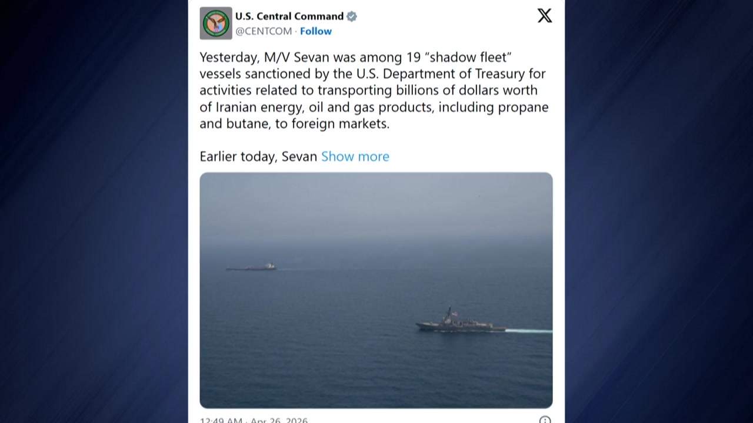Click the gray verified badge
The height and width of the screenshot is (423, 753).
pos(352,16)
